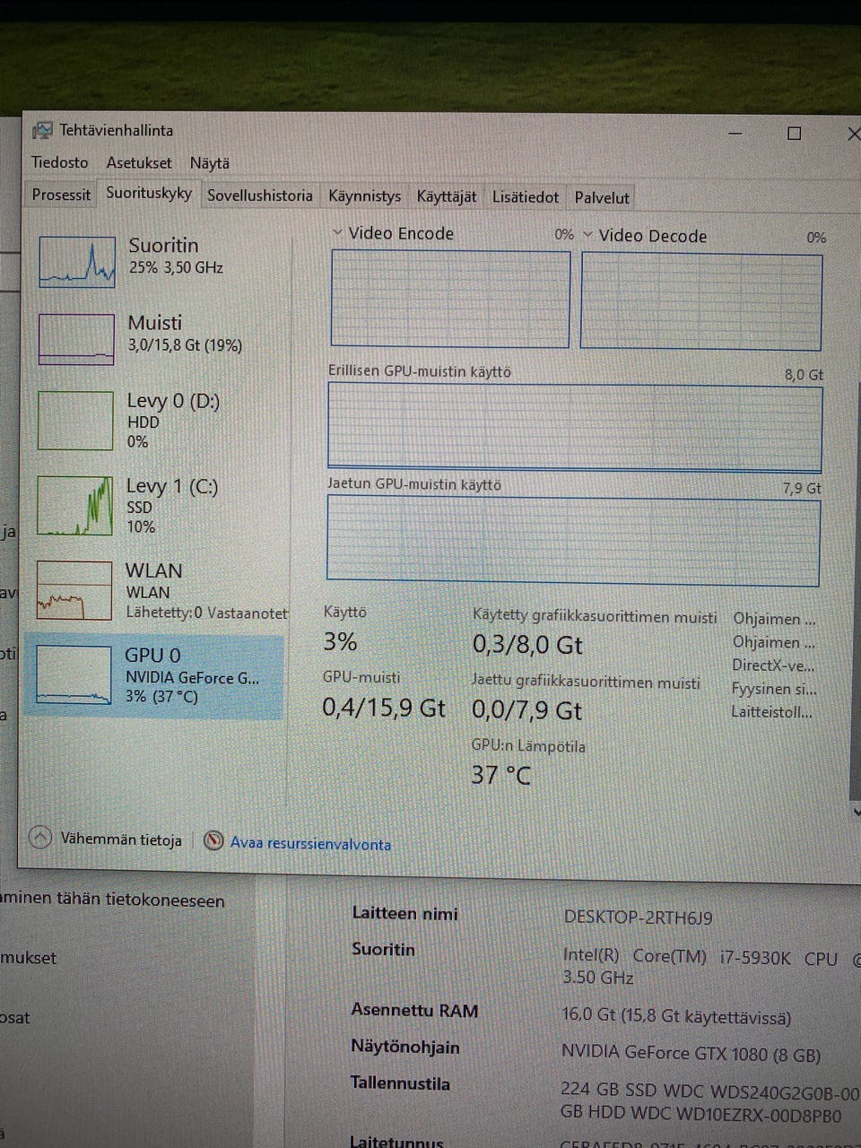
Task: Open the Video Encode graph dropdown
Action: click(x=338, y=232)
